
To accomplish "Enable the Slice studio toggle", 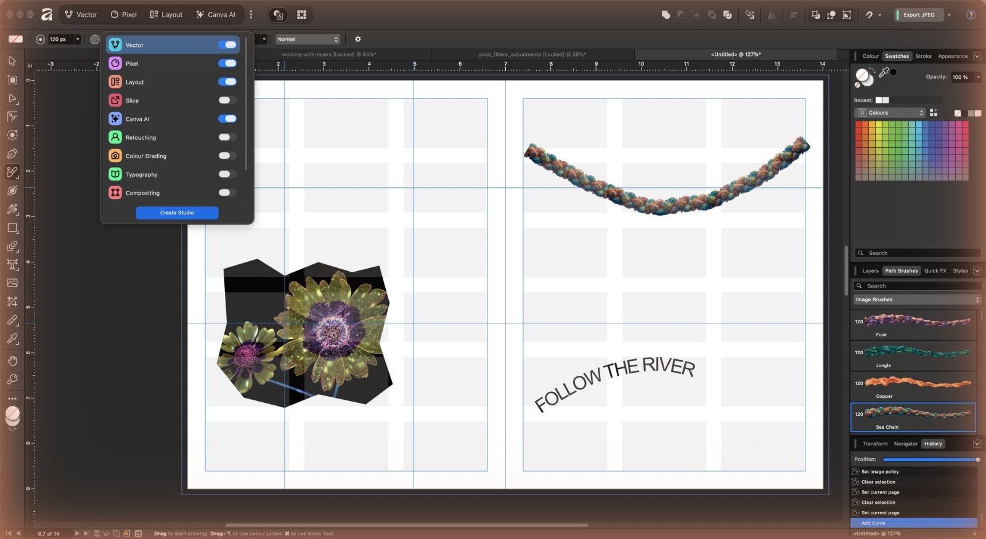I will (x=227, y=100).
